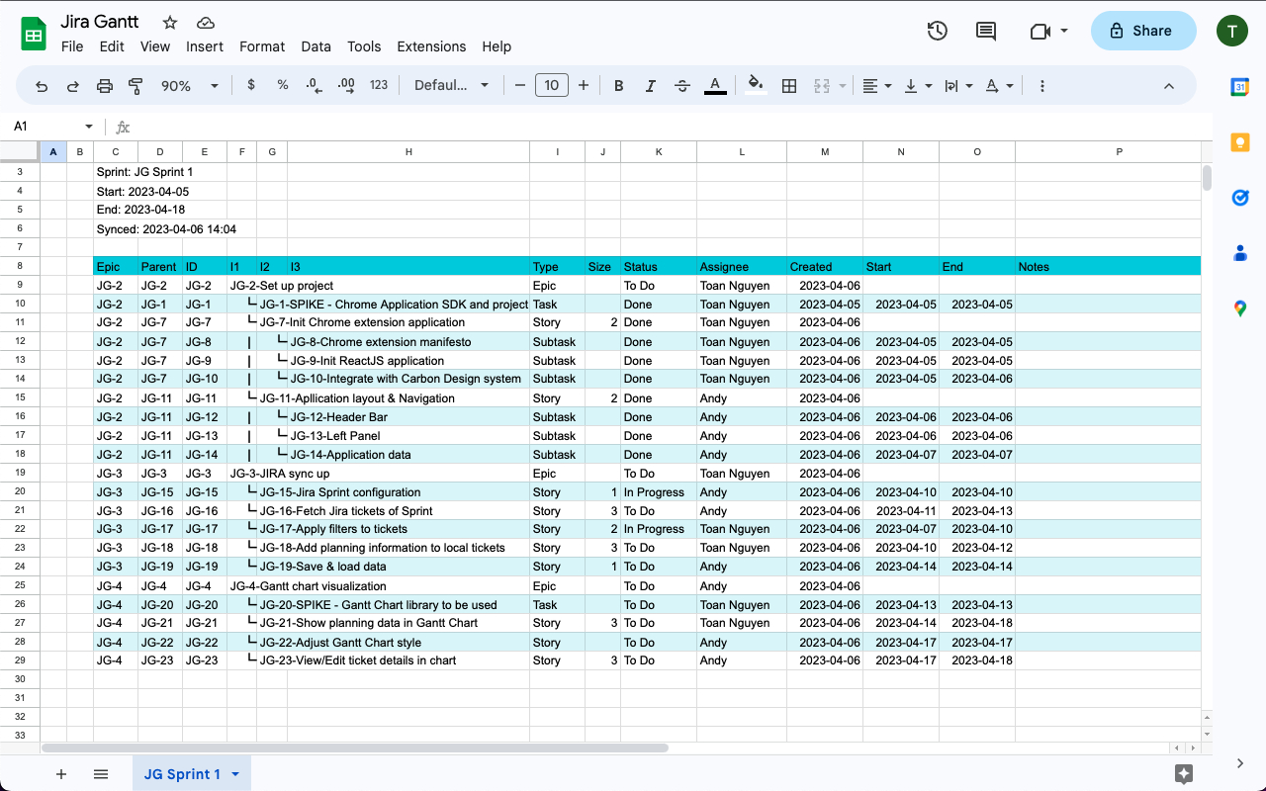Screen dimensions: 1266x791
Task: Click the Share button
Action: click(1142, 31)
